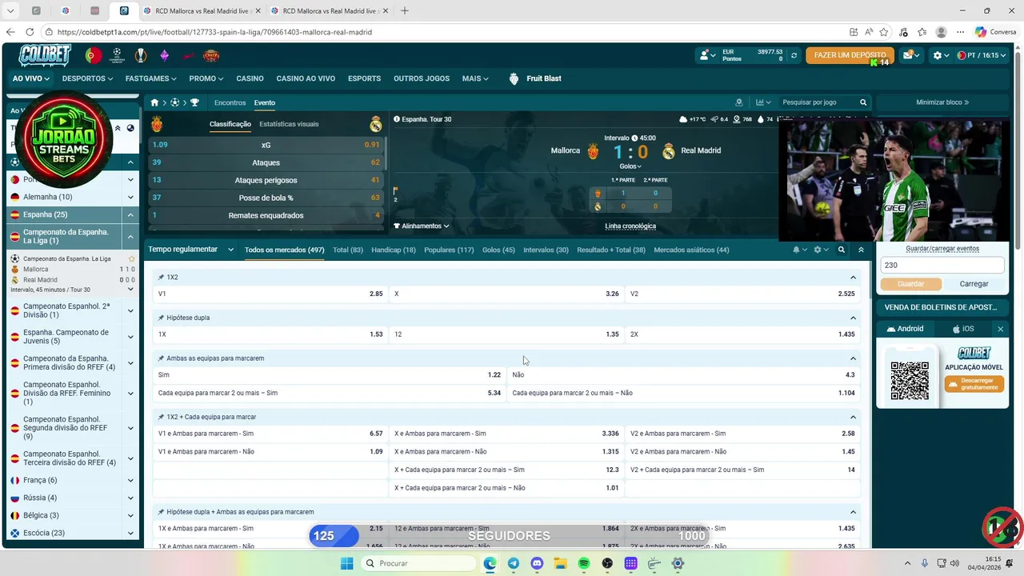Open the Europa League trophy shortcut
1024x576 pixels.
point(141,55)
